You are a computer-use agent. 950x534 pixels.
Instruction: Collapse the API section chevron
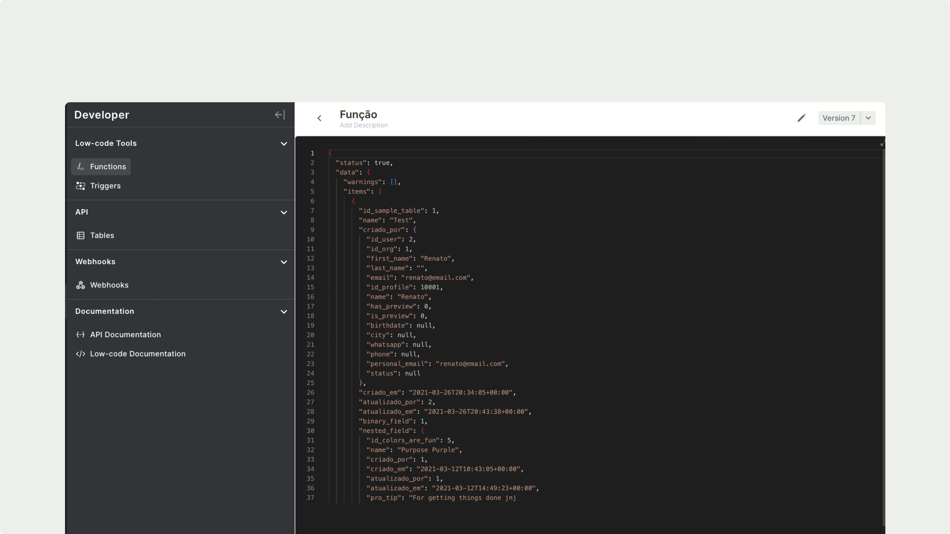point(284,212)
